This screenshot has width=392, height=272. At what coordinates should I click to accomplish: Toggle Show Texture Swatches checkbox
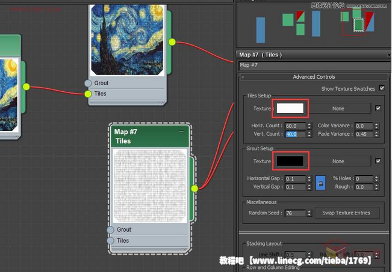pyautogui.click(x=382, y=88)
